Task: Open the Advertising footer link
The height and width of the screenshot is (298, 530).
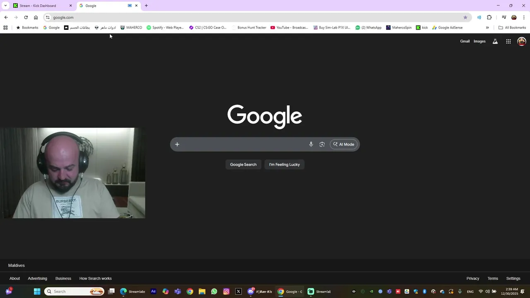Action: coord(37,279)
